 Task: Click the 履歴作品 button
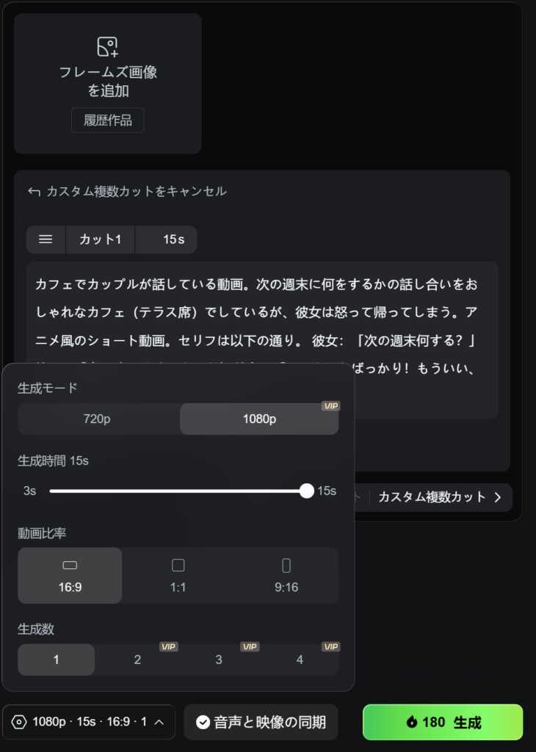(x=107, y=120)
